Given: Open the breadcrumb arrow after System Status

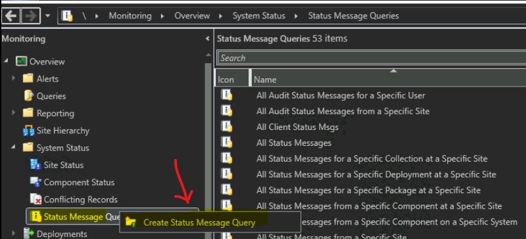Looking at the screenshot, I should pos(297,16).
